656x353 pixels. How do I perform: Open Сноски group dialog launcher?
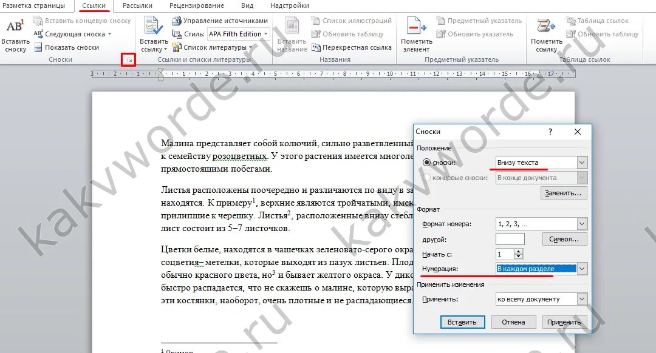coord(129,60)
